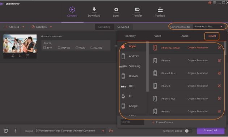
Task: Click the video thumbnail preview
Action: [20, 44]
